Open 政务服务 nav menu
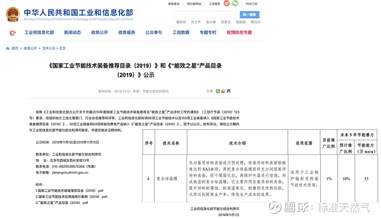Image resolution: width=381 pixels, height=219 pixels. [x=127, y=32]
